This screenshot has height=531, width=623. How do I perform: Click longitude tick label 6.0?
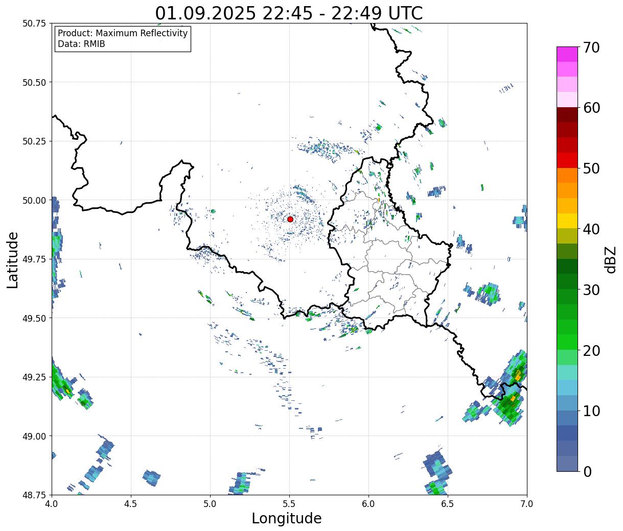point(368,504)
